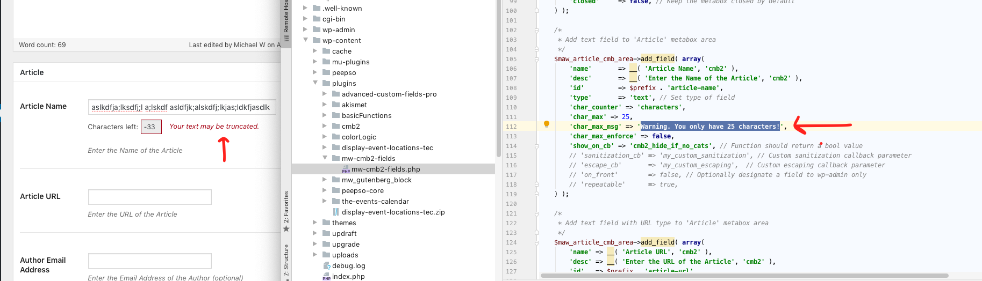This screenshot has height=281, width=982.
Task: Click the Remote Host tool window icon
Action: click(x=286, y=38)
